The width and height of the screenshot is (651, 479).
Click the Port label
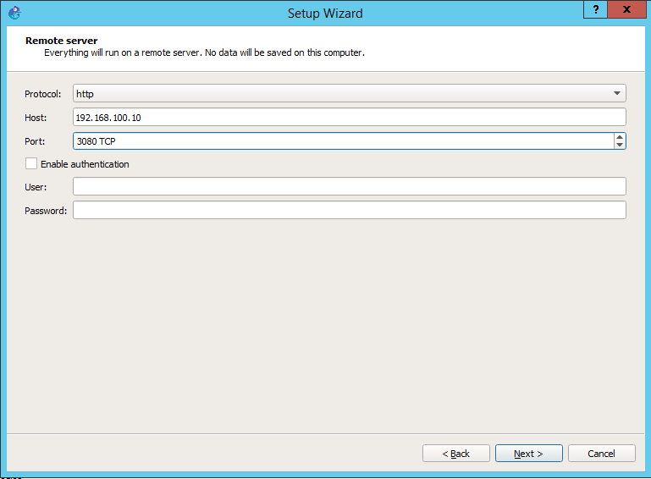coord(35,141)
